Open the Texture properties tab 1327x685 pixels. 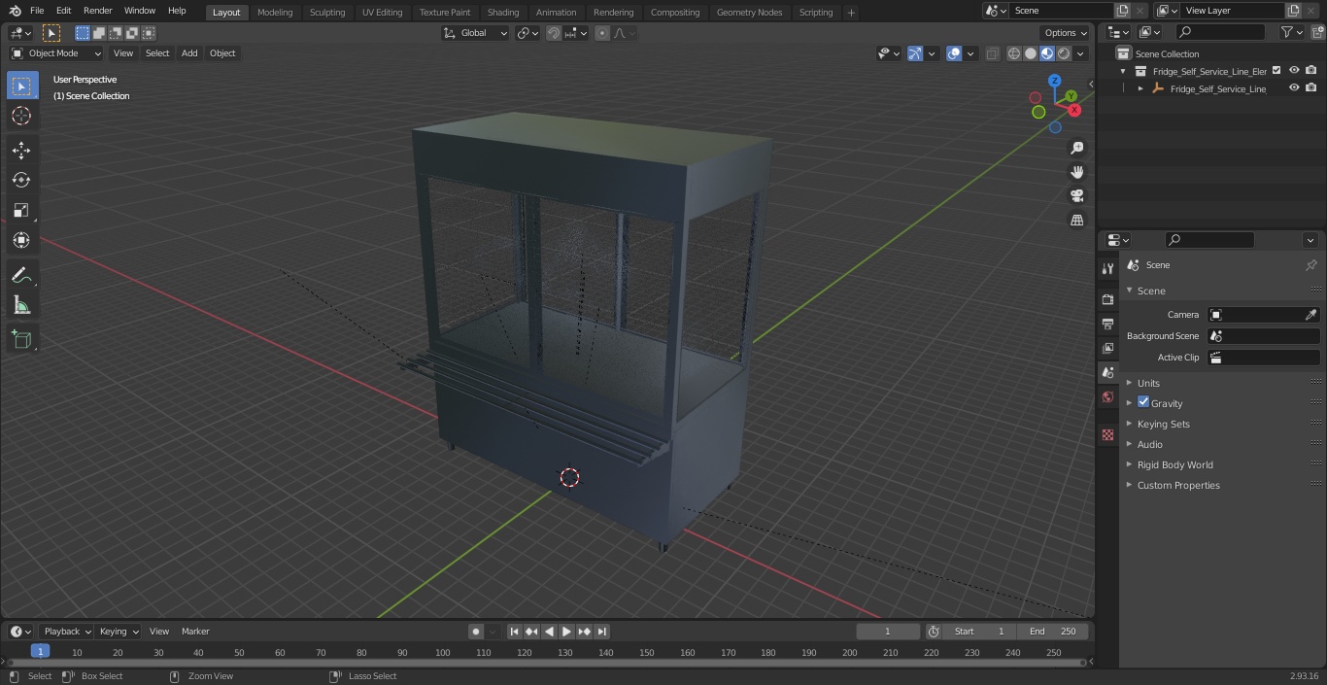pos(1107,435)
